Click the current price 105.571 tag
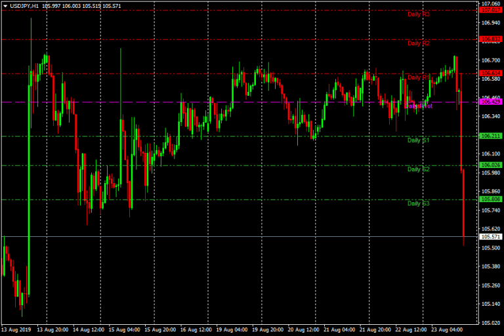The image size is (504, 336). click(491, 236)
